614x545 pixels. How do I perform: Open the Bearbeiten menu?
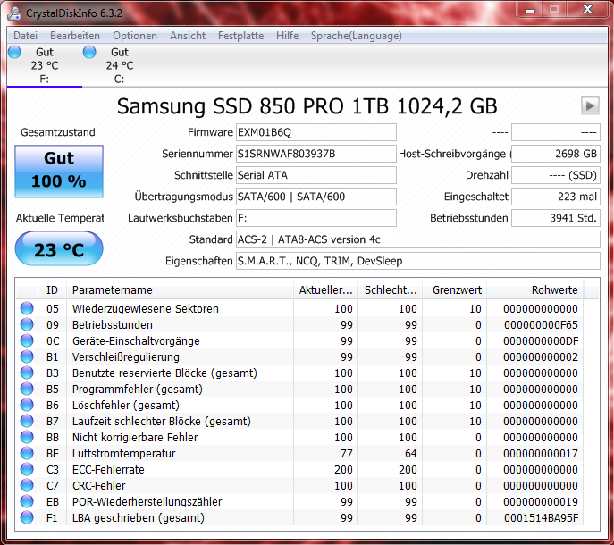click(x=75, y=36)
